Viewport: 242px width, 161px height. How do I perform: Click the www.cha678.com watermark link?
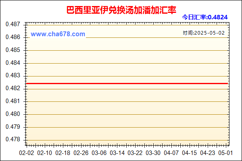58,34
